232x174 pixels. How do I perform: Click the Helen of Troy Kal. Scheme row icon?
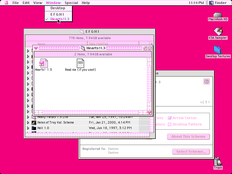[34, 122]
